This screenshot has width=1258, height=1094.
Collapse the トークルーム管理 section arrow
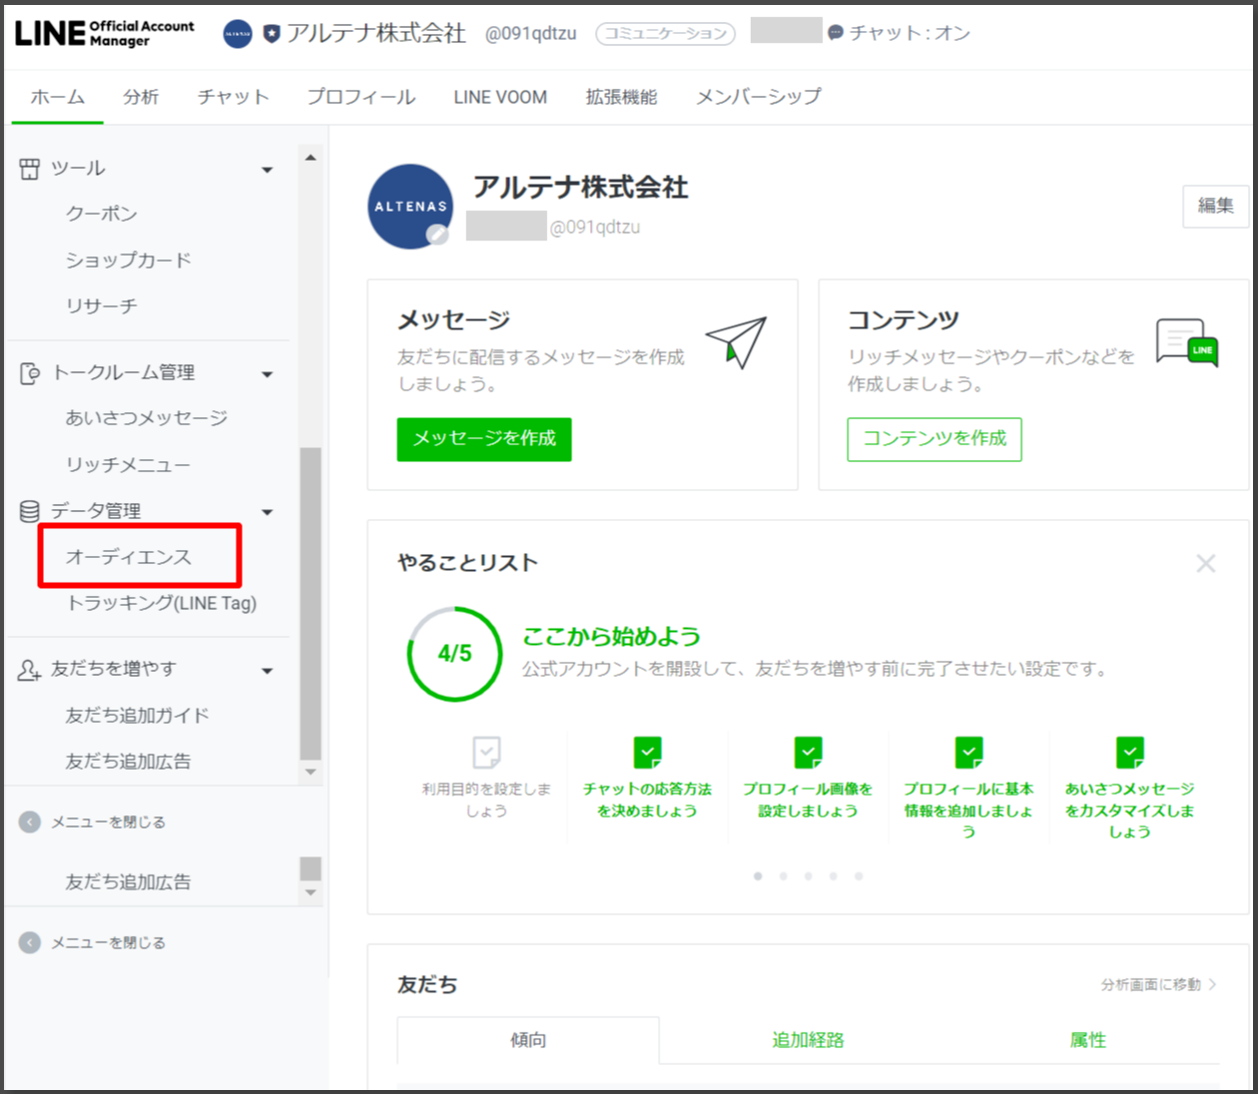(267, 374)
